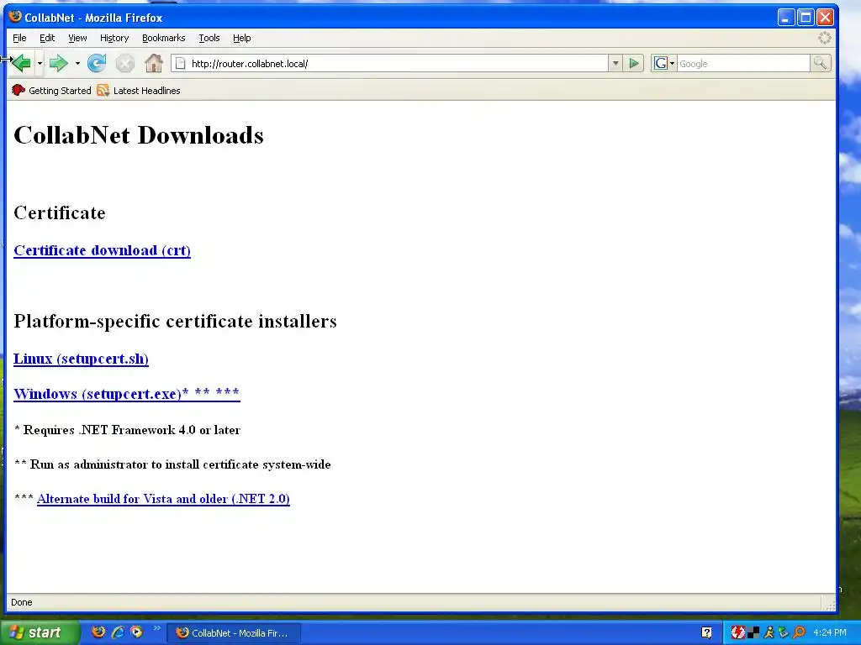This screenshot has width=861, height=645.
Task: Minimize the Firefox window
Action: click(x=786, y=18)
